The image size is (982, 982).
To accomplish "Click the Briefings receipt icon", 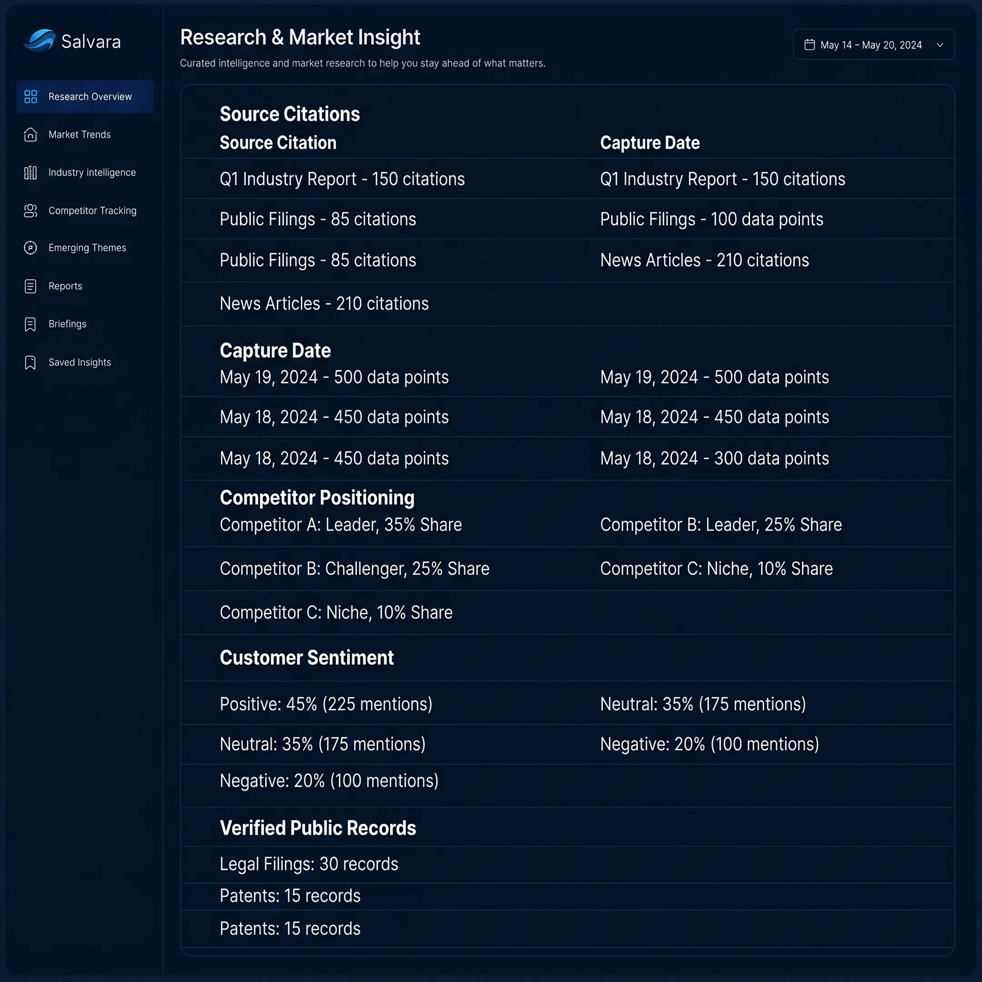I will pos(30,324).
